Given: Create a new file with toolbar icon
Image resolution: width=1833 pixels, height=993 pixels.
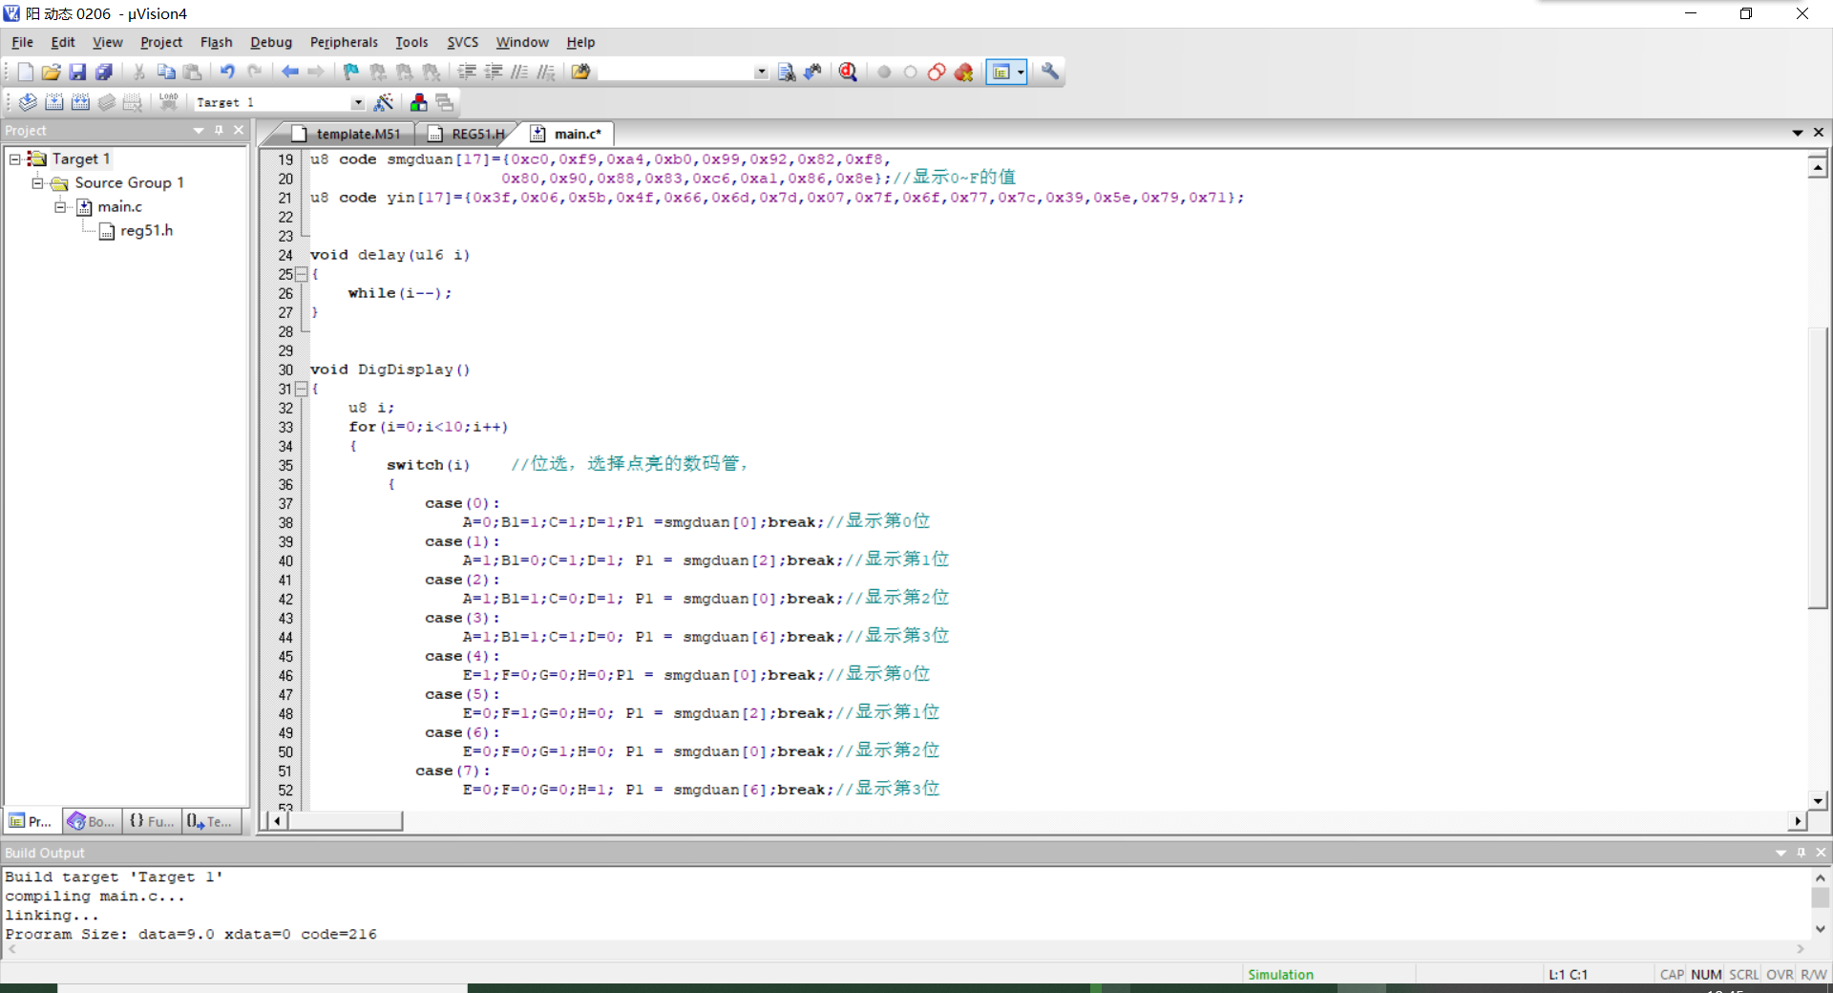Looking at the screenshot, I should [25, 72].
